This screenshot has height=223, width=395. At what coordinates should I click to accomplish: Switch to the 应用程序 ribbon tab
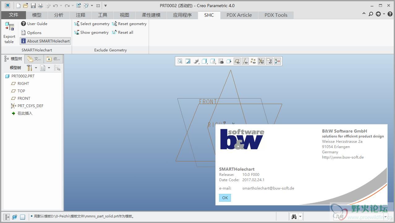[x=182, y=15]
